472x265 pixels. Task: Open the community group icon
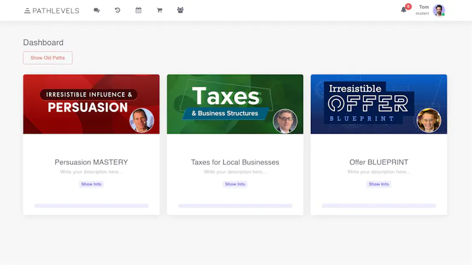180,10
